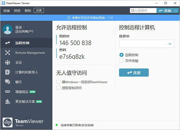Click the password e7s6q8zk
180x130 pixels.
[x=72, y=56]
